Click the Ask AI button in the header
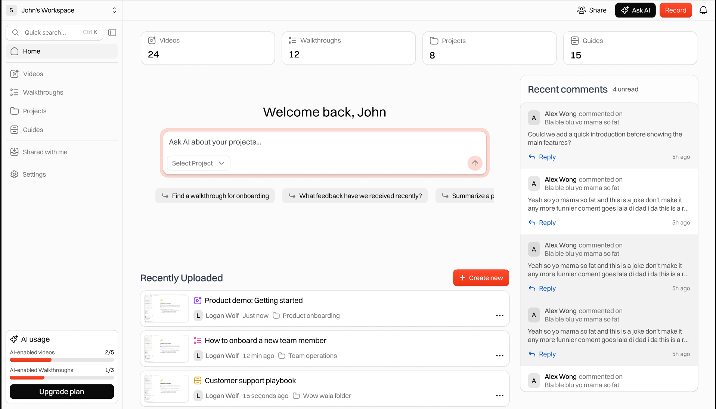The height and width of the screenshot is (409, 716). click(x=635, y=10)
